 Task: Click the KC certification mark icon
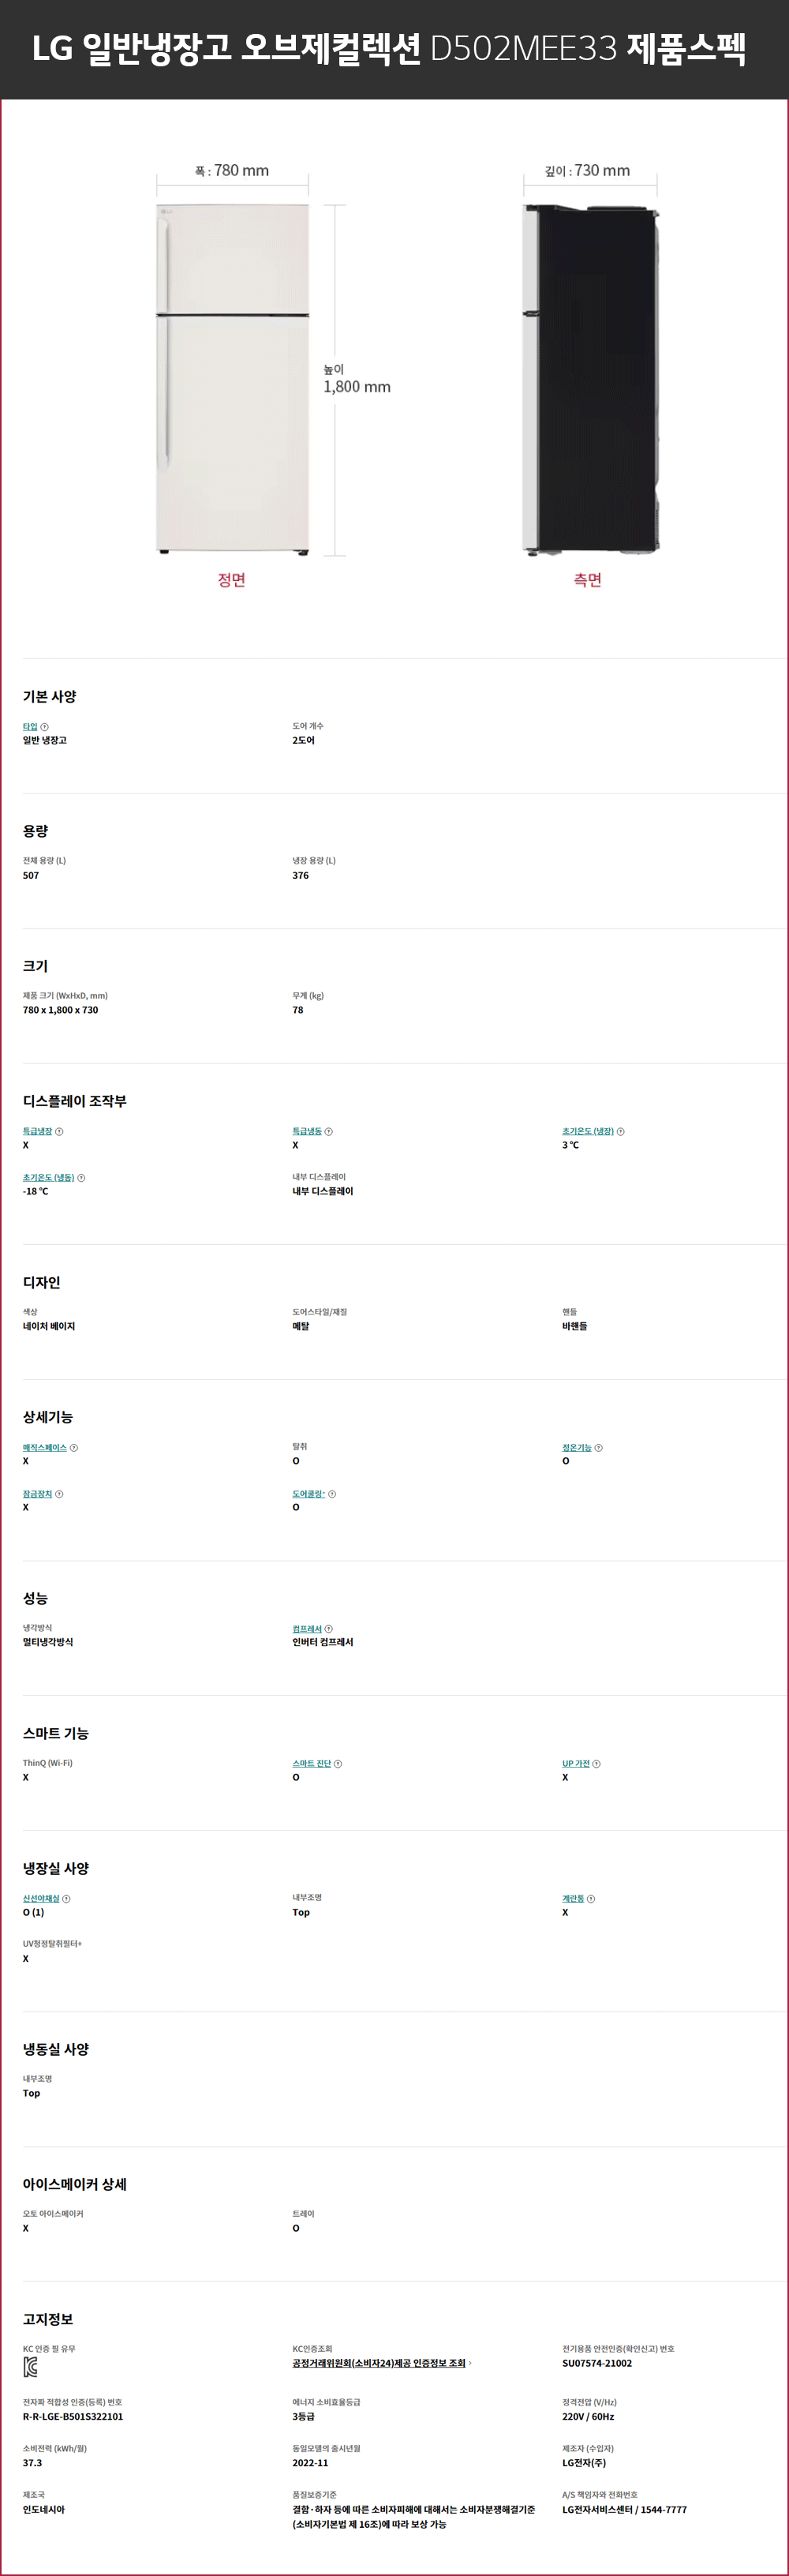(30, 2367)
